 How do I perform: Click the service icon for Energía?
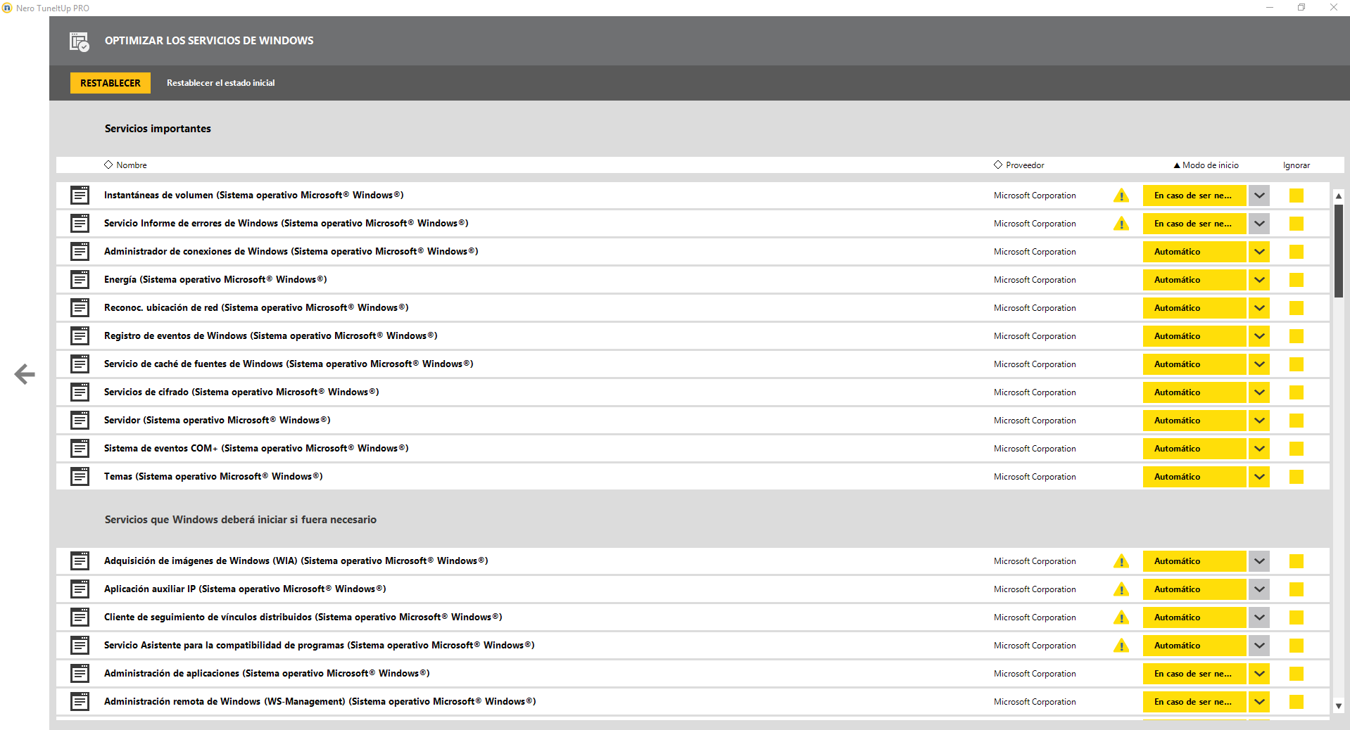80,280
